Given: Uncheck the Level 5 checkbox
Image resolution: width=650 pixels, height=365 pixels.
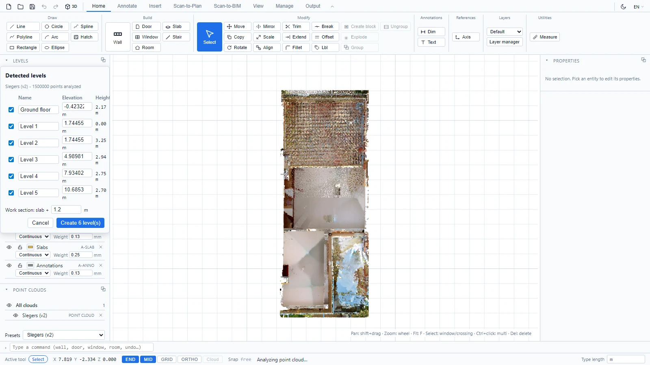Looking at the screenshot, I should click(11, 193).
